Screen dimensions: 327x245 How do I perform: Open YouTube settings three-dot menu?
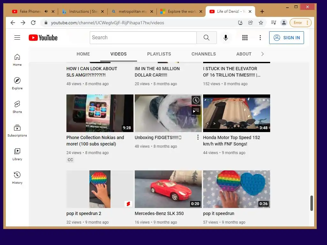coord(260,38)
